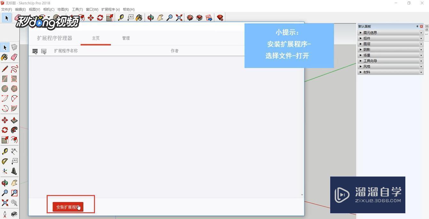This screenshot has width=429, height=219.
Task: Choose the Rectangle tool
Action: pos(5,79)
